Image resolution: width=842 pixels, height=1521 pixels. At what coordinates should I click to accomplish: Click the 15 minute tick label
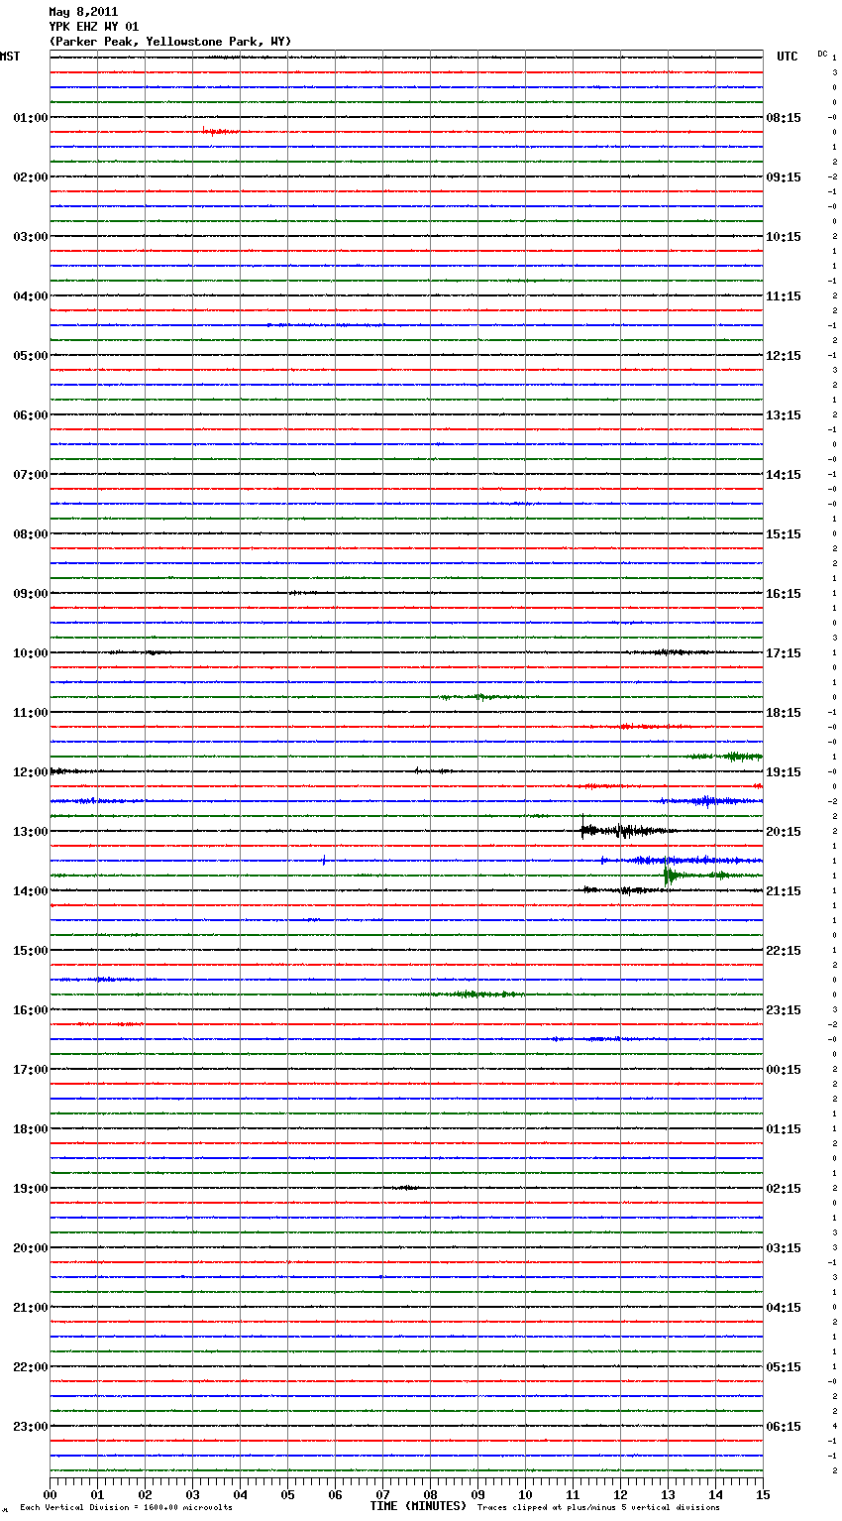pyautogui.click(x=763, y=1494)
